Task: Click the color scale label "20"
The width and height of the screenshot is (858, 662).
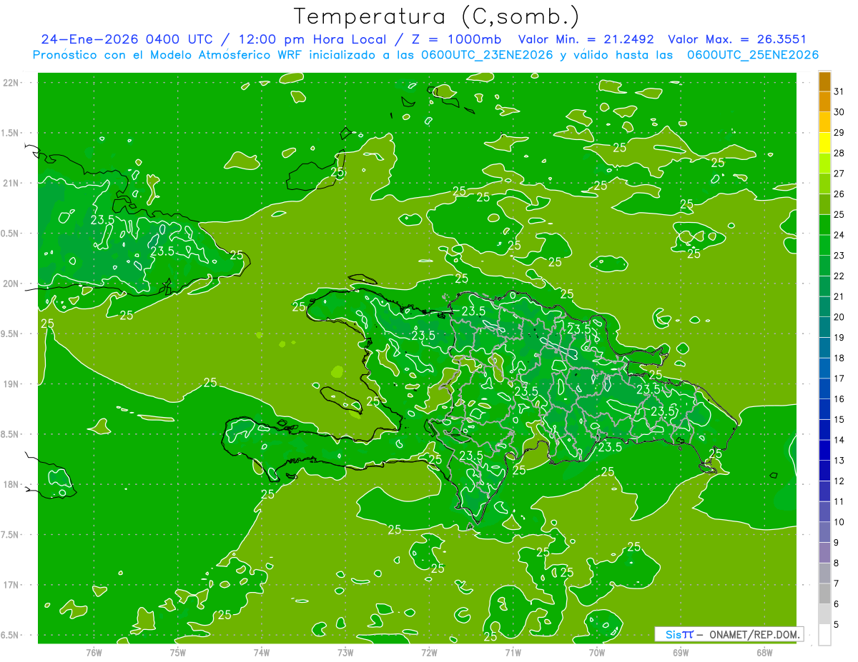Action: (839, 317)
